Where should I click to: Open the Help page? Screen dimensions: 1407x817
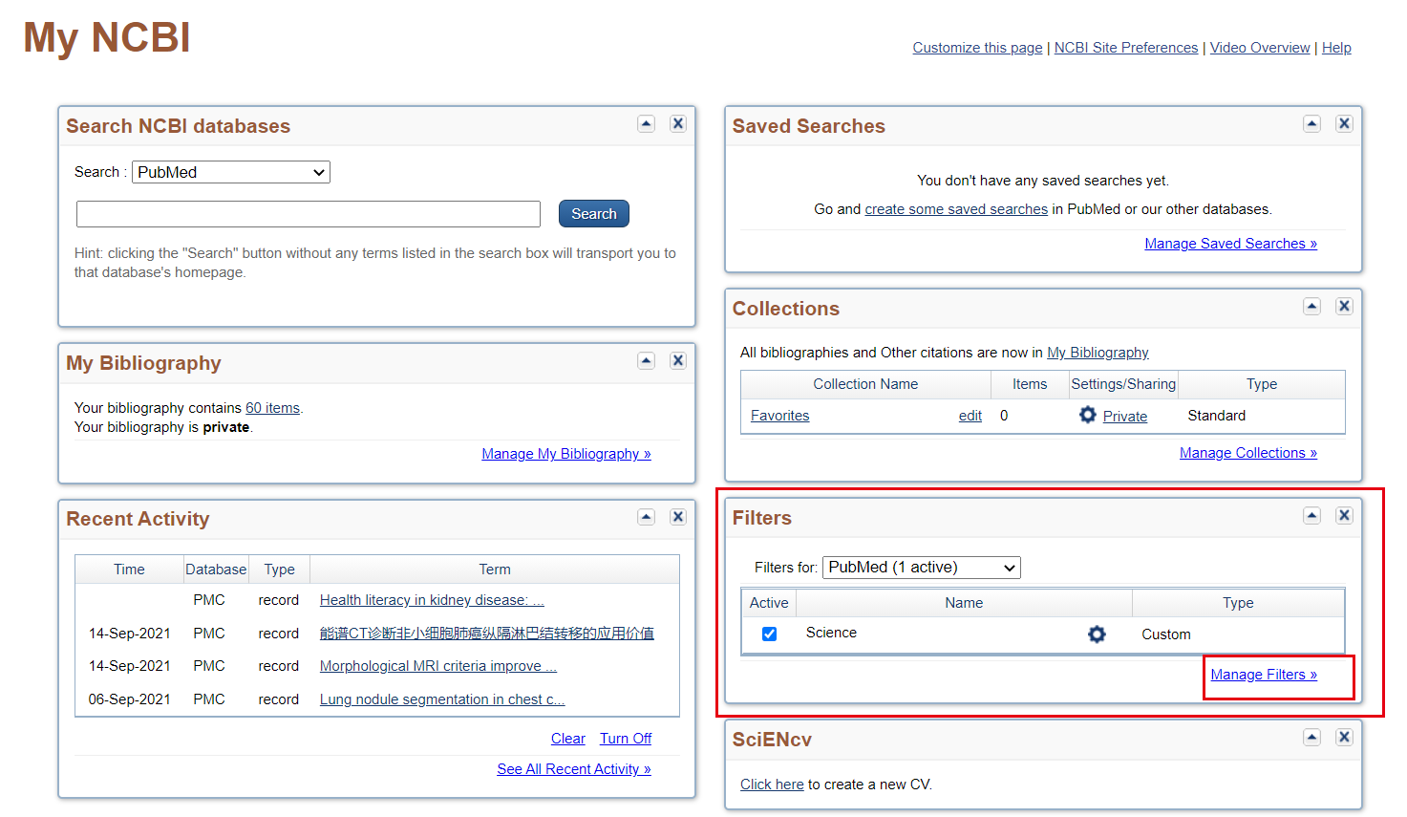point(1336,47)
